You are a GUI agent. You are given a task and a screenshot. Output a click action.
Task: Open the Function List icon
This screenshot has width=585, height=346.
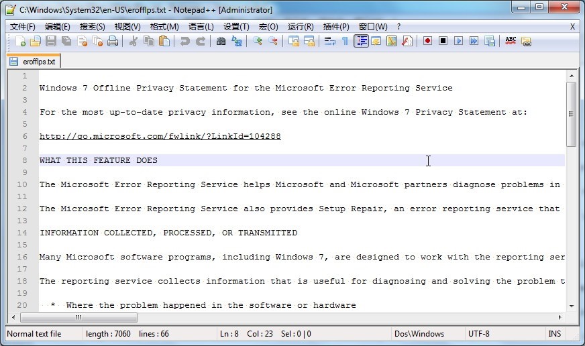click(407, 41)
